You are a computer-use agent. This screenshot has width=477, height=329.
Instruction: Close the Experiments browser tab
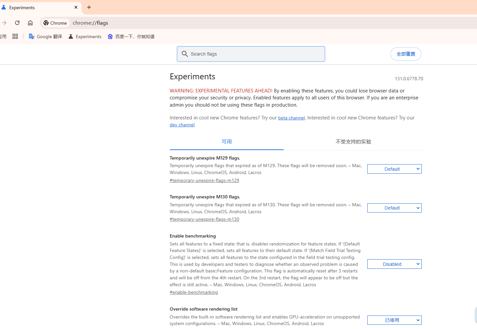pyautogui.click(x=76, y=7)
